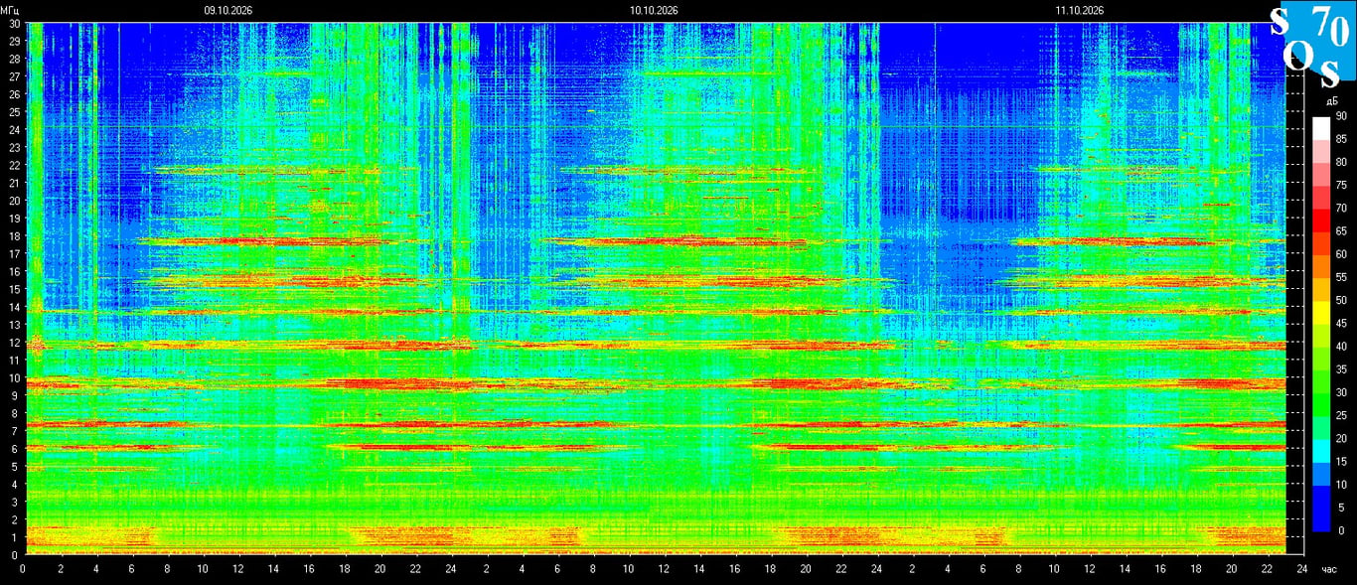The width and height of the screenshot is (1357, 585).
Task: Select the 10.10.2026 date label
Action: pyautogui.click(x=654, y=10)
